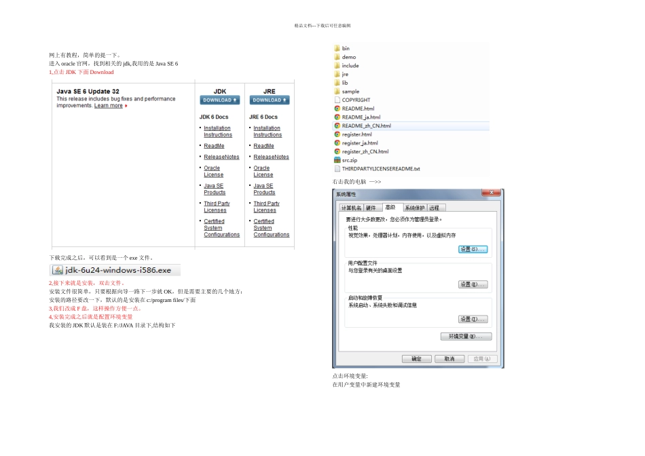This screenshot has height=456, width=645.
Task: Switch to the 系统保护 tab
Action: pos(414,208)
